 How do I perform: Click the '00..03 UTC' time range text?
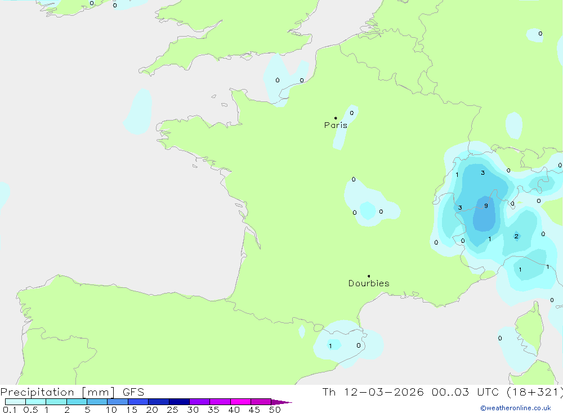coord(465,392)
